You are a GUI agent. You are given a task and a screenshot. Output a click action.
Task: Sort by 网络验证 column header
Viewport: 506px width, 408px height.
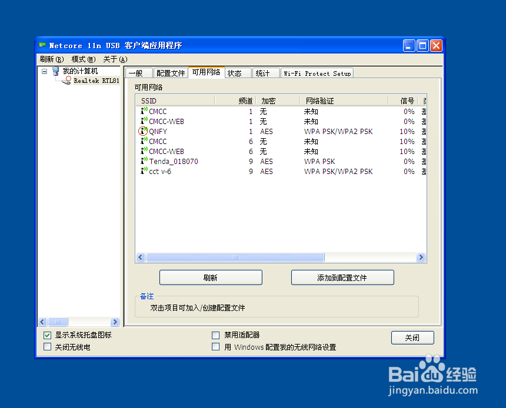pos(344,101)
